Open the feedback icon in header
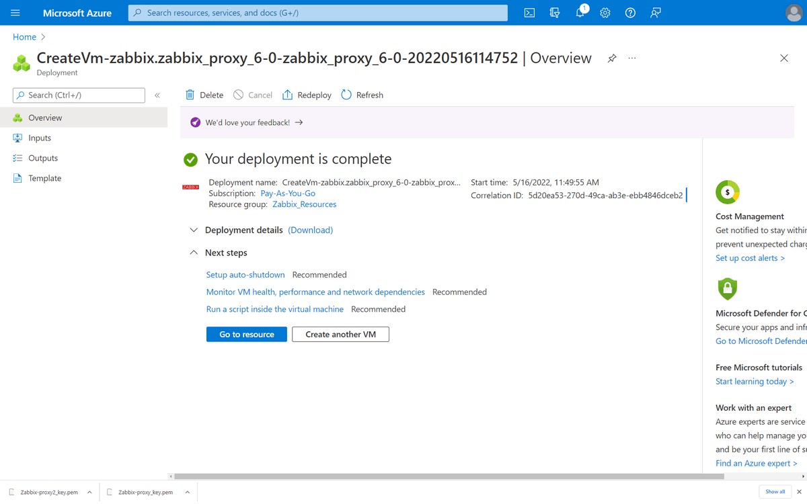The image size is (807, 504). coord(656,13)
